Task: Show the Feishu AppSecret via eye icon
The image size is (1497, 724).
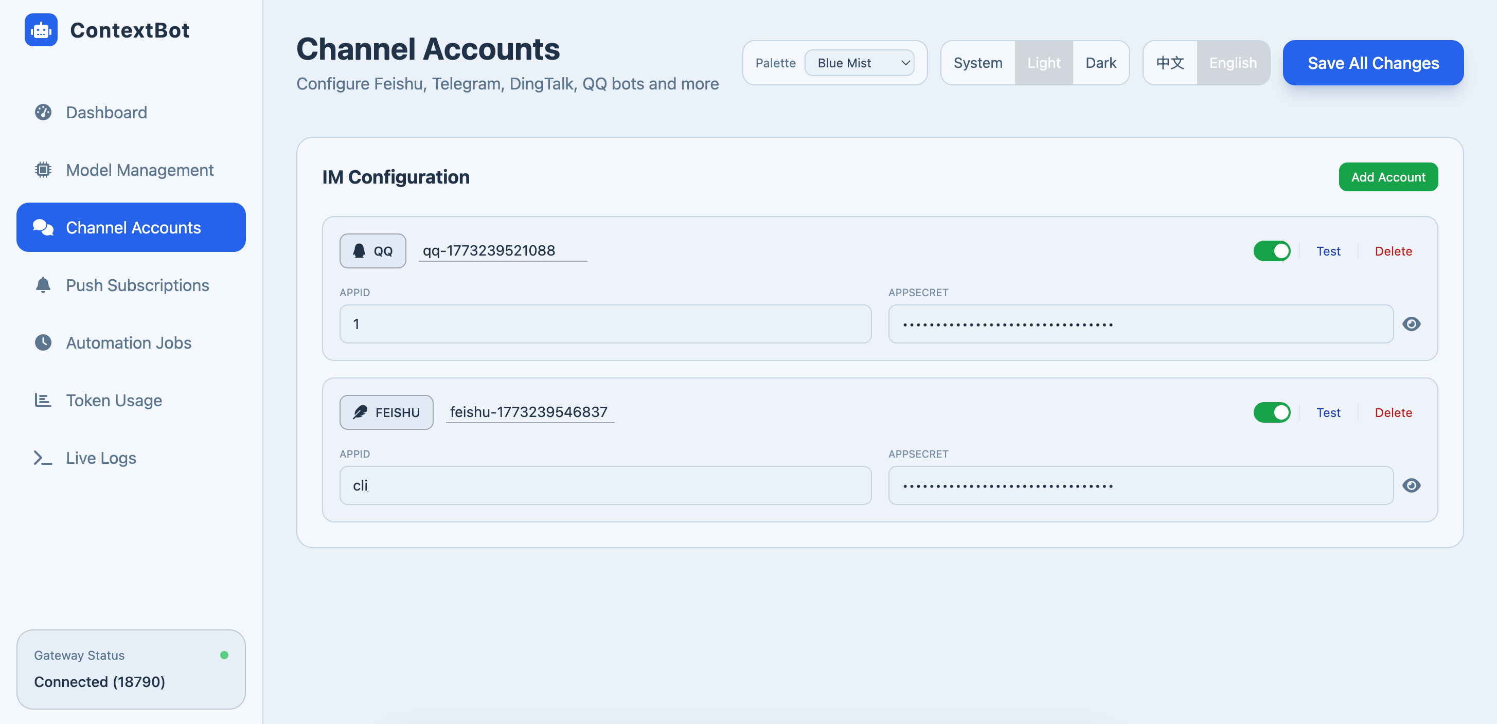Action: (x=1411, y=485)
